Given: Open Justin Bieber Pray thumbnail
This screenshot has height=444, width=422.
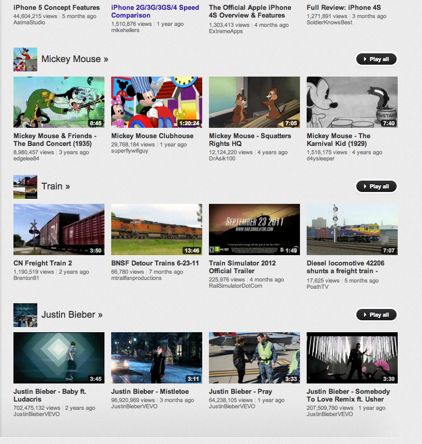Looking at the screenshot, I should 254,358.
